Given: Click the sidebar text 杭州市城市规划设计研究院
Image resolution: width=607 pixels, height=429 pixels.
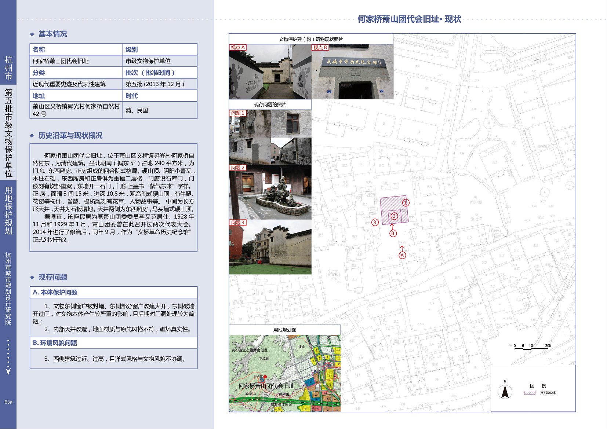Looking at the screenshot, I should pos(8,289).
